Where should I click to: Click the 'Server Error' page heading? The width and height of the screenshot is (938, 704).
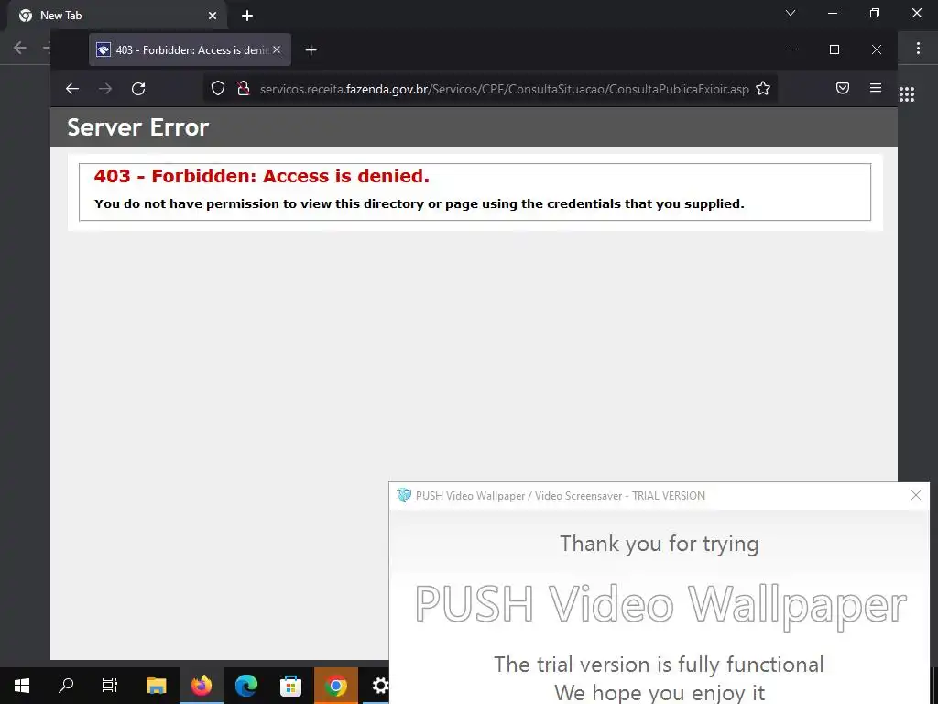coord(137,126)
